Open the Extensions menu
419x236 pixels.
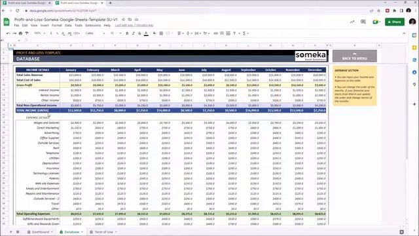coord(93,26)
